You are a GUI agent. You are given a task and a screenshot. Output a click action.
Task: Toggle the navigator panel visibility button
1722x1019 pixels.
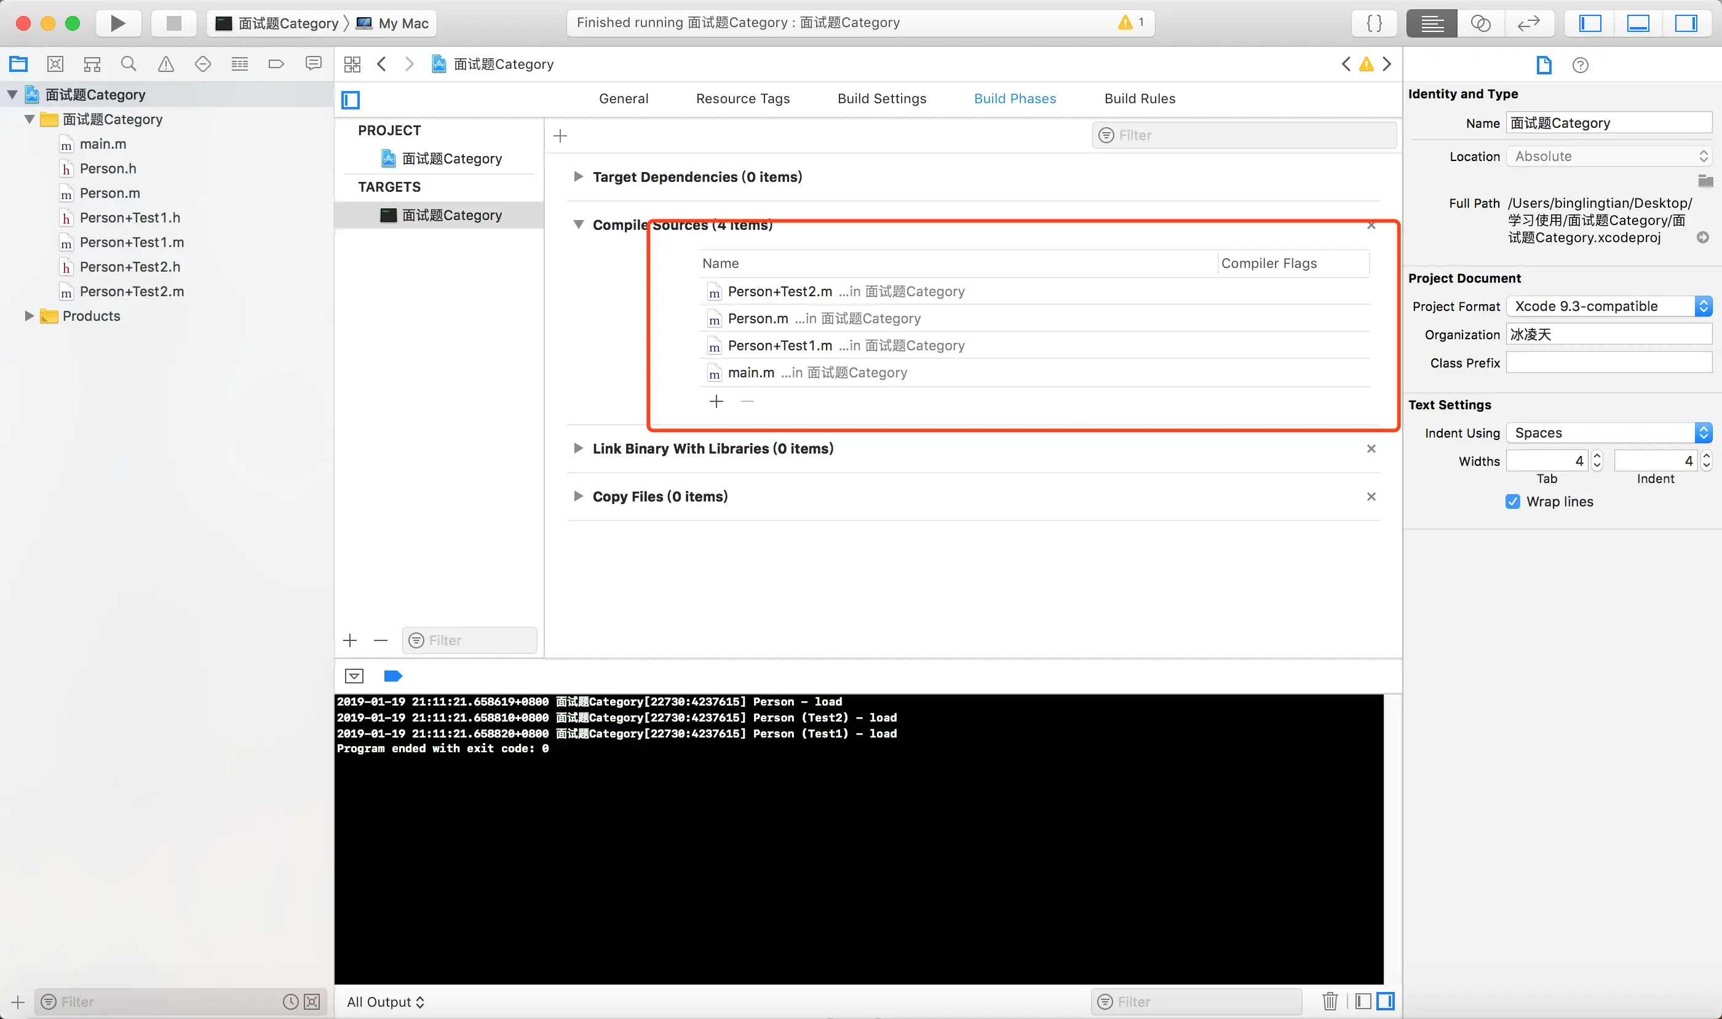[x=1590, y=23]
